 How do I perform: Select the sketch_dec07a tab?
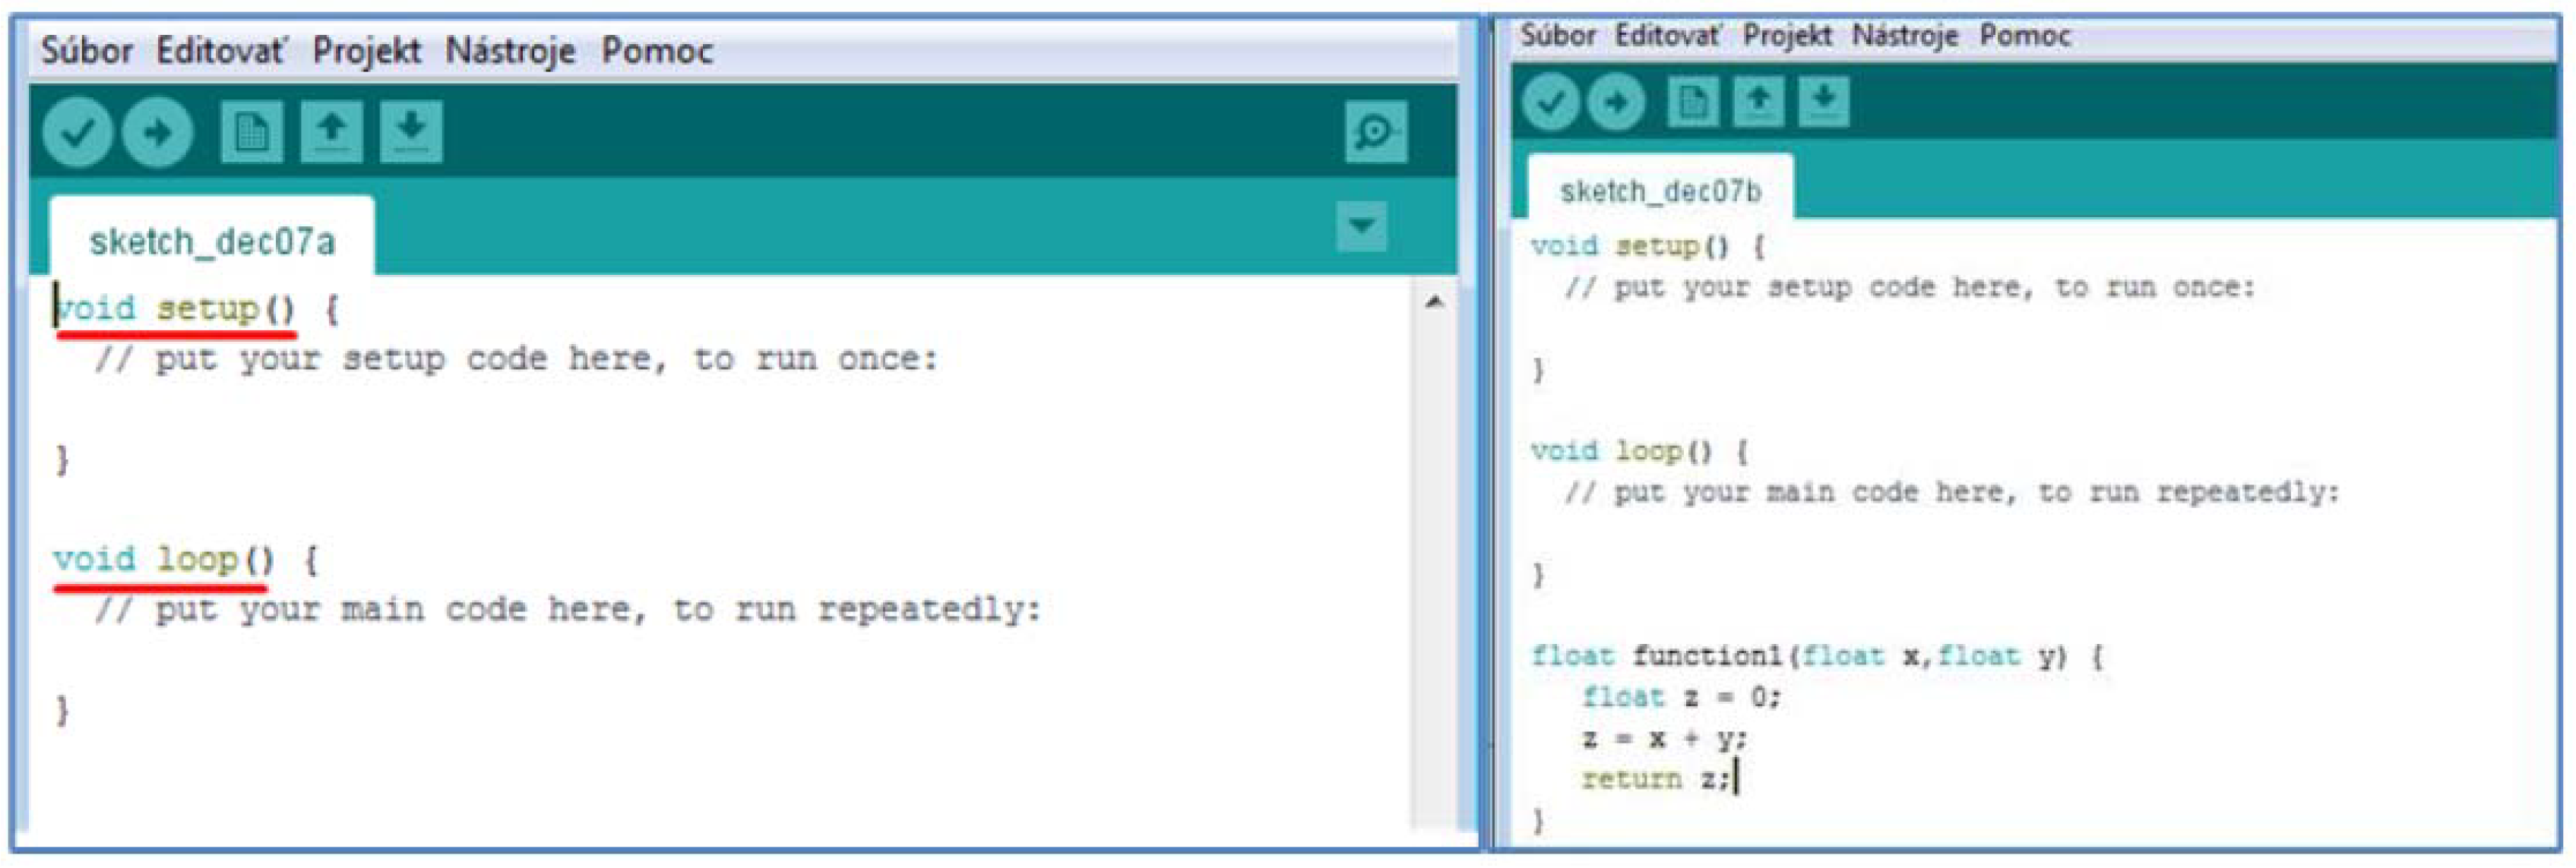pos(211,241)
